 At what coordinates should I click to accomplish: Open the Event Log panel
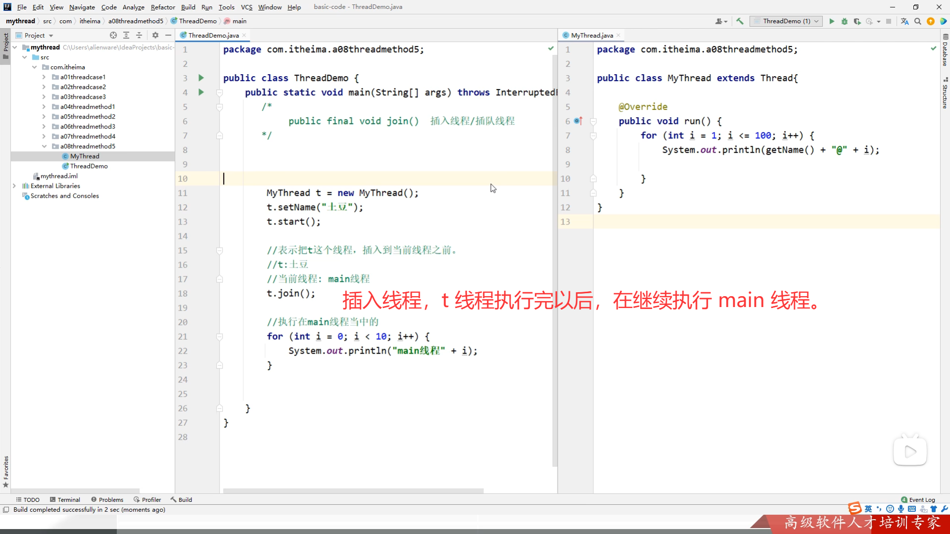918,499
